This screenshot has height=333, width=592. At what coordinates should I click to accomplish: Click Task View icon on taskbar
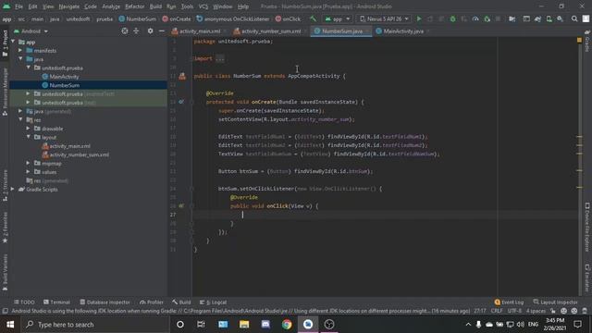pos(201,325)
